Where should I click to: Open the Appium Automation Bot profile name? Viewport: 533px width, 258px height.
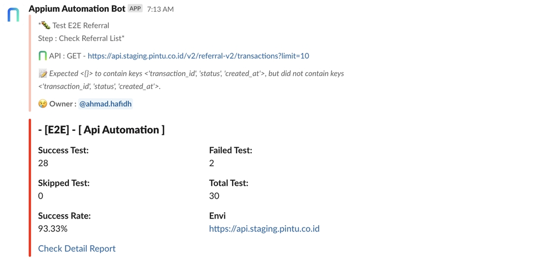click(x=77, y=9)
